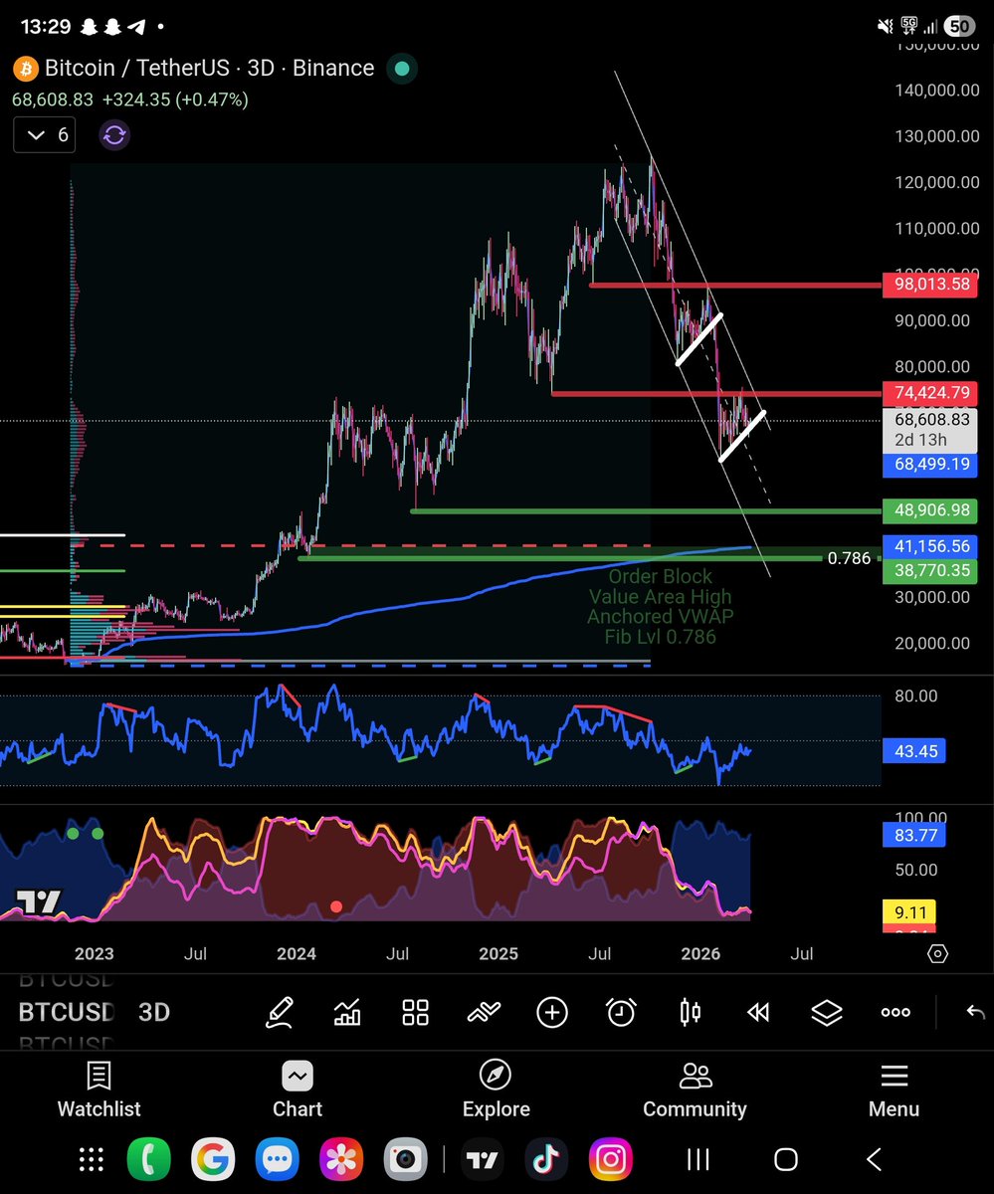Switch to the Watchlist tab
Screen dimensions: 994x1194
click(x=99, y=1089)
